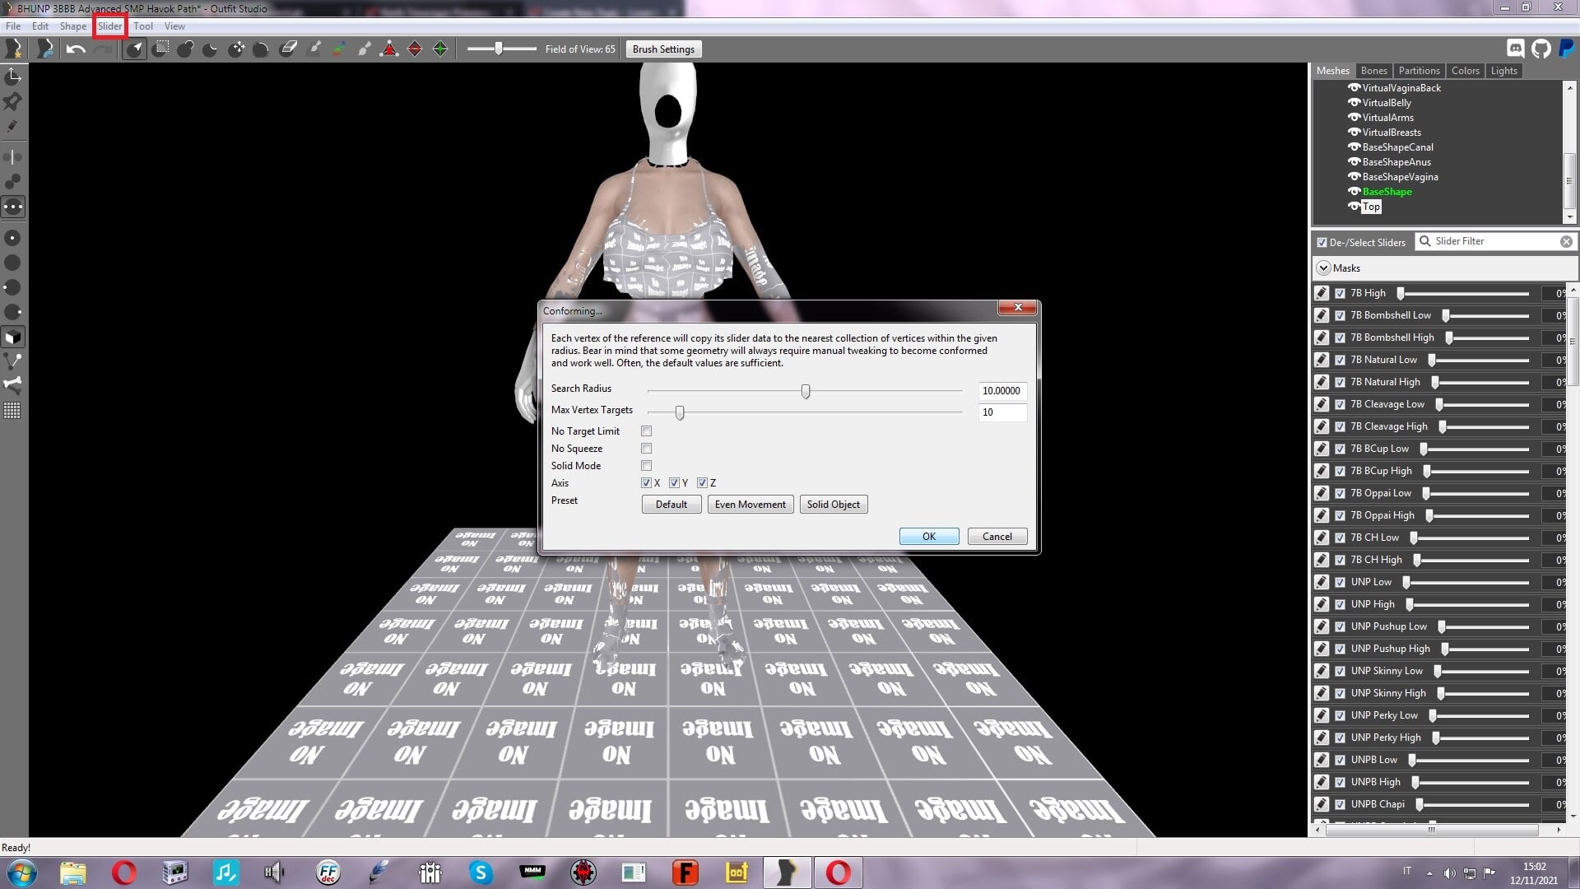The height and width of the screenshot is (889, 1580).
Task: Apply the Even Movement preset
Action: (x=750, y=505)
